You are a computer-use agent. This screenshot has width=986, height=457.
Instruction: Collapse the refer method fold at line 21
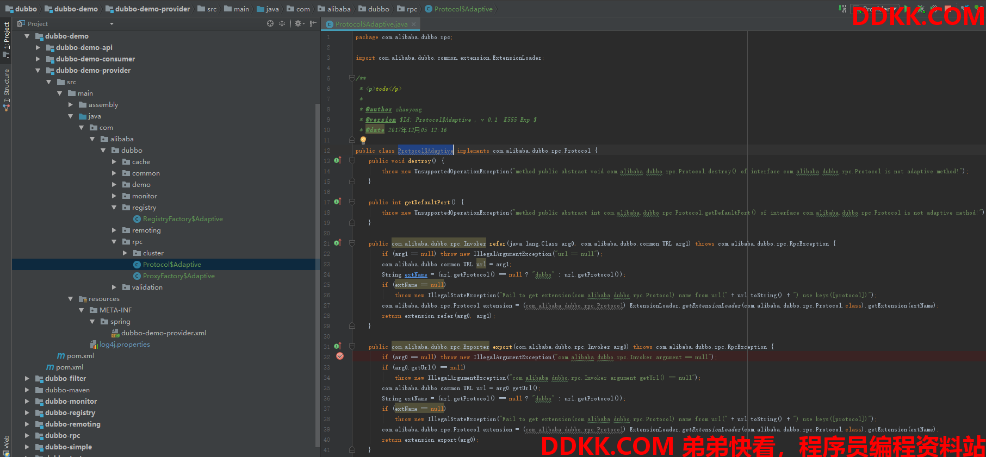click(352, 243)
